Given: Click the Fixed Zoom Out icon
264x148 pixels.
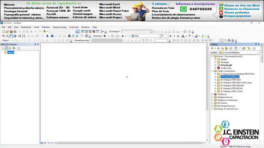Looking at the screenshot, I should [x=24, y=36].
